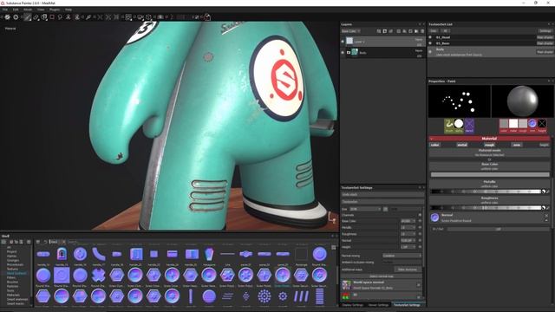Click the Bake textures button
The width and height of the screenshot is (555, 312).
408,270
